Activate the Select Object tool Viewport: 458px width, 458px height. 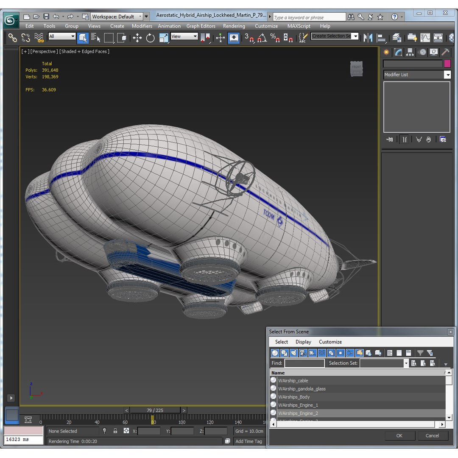point(83,38)
